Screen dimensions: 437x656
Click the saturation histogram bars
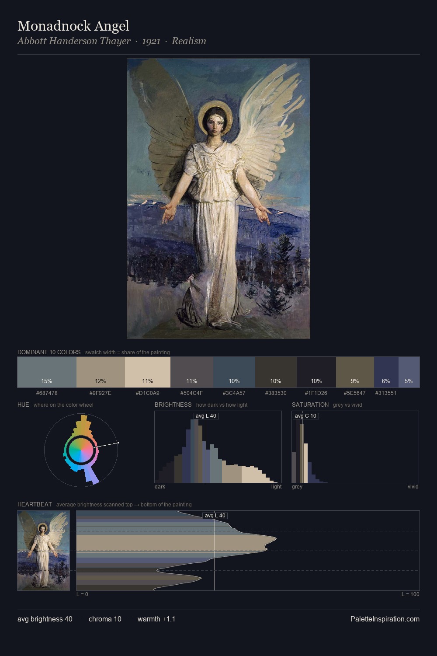tap(355, 447)
